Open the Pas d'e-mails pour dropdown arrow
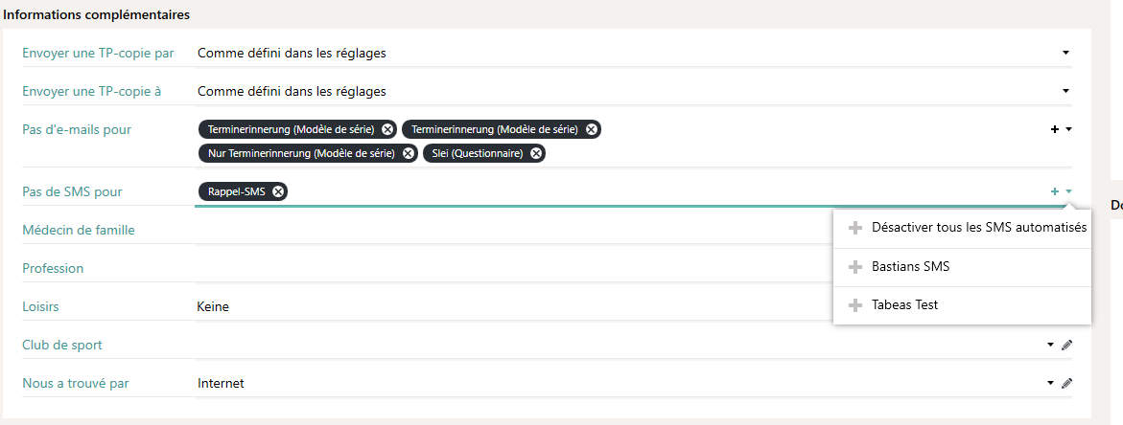The height and width of the screenshot is (425, 1123). 1068,129
